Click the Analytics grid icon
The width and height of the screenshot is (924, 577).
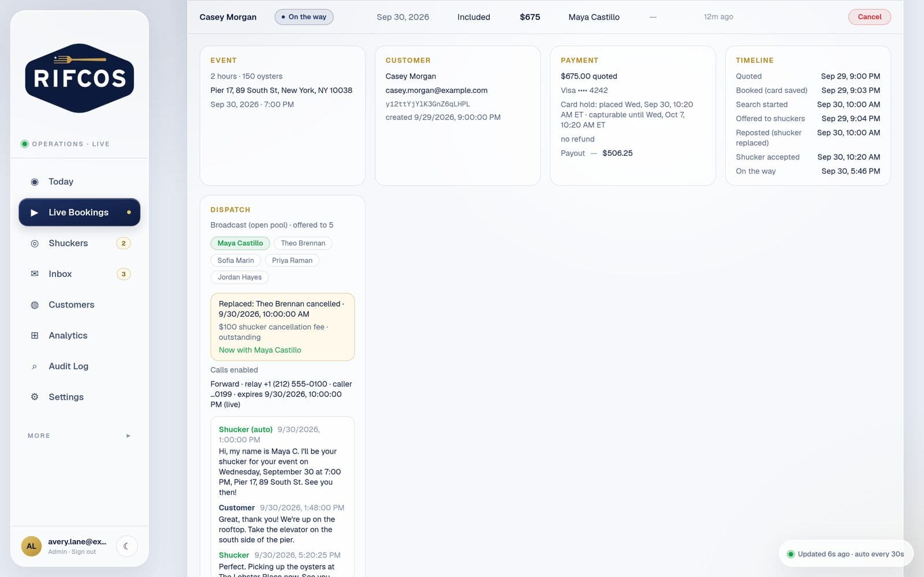point(35,335)
